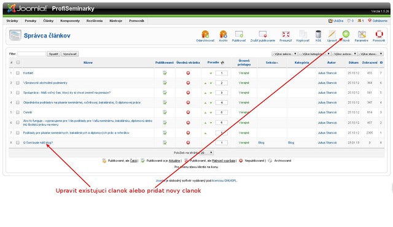Click the Vynulovať filter button
This screenshot has width=393, height=227.
pyautogui.click(x=69, y=54)
